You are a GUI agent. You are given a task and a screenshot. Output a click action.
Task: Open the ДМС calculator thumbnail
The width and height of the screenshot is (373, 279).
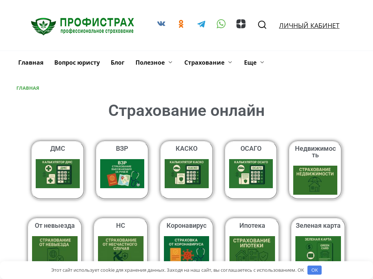(58, 174)
